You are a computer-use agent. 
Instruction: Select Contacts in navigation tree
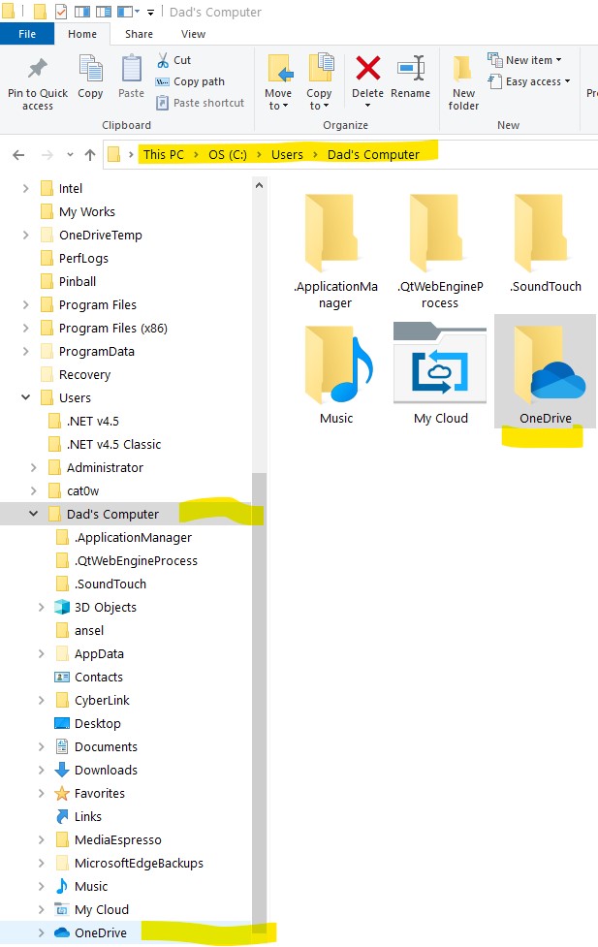pyautogui.click(x=99, y=677)
